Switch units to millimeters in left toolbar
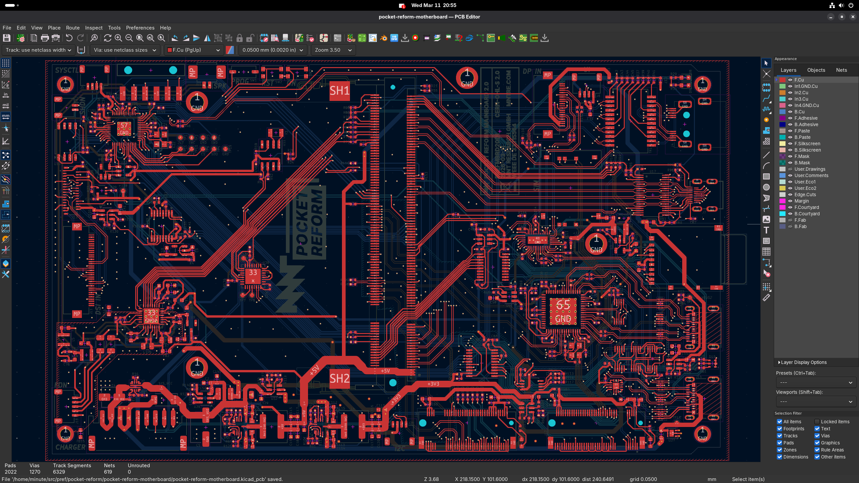This screenshot has height=483, width=859. click(6, 117)
